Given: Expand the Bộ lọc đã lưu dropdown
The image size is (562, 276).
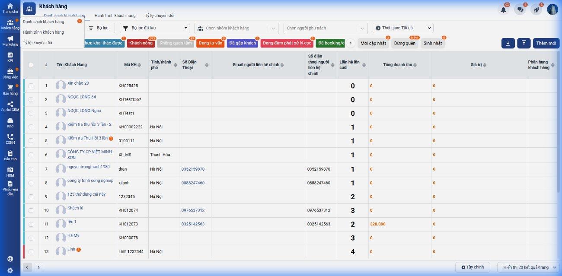Looking at the screenshot, I should (155, 28).
